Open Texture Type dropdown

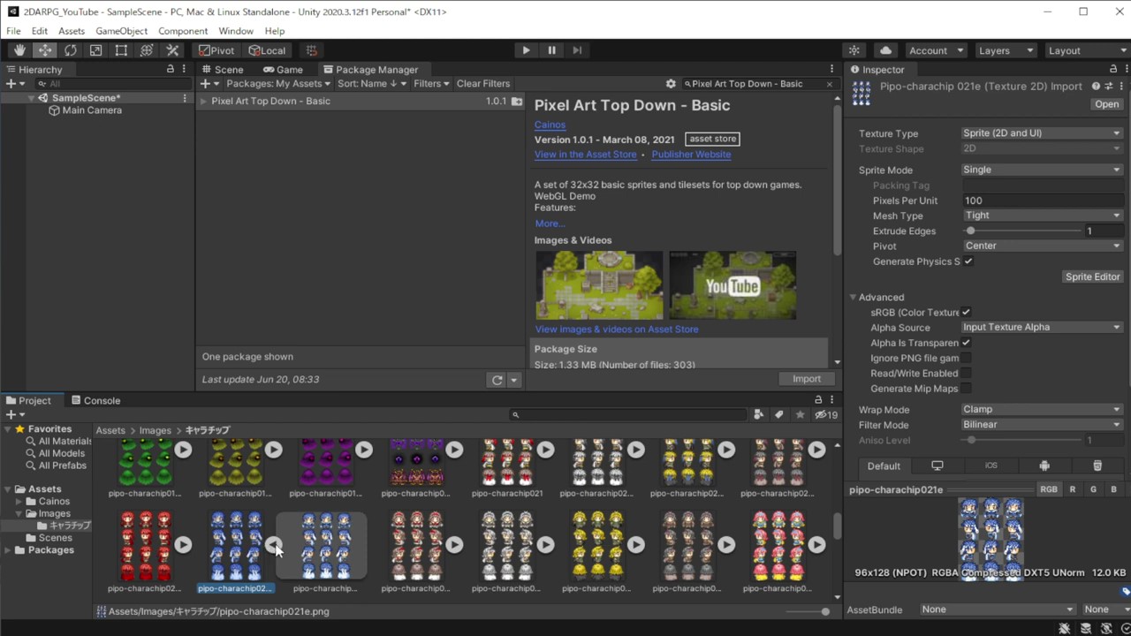1042,133
